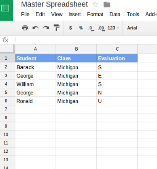
Task: Select Michigan cell in row 5
Action: pos(76,92)
